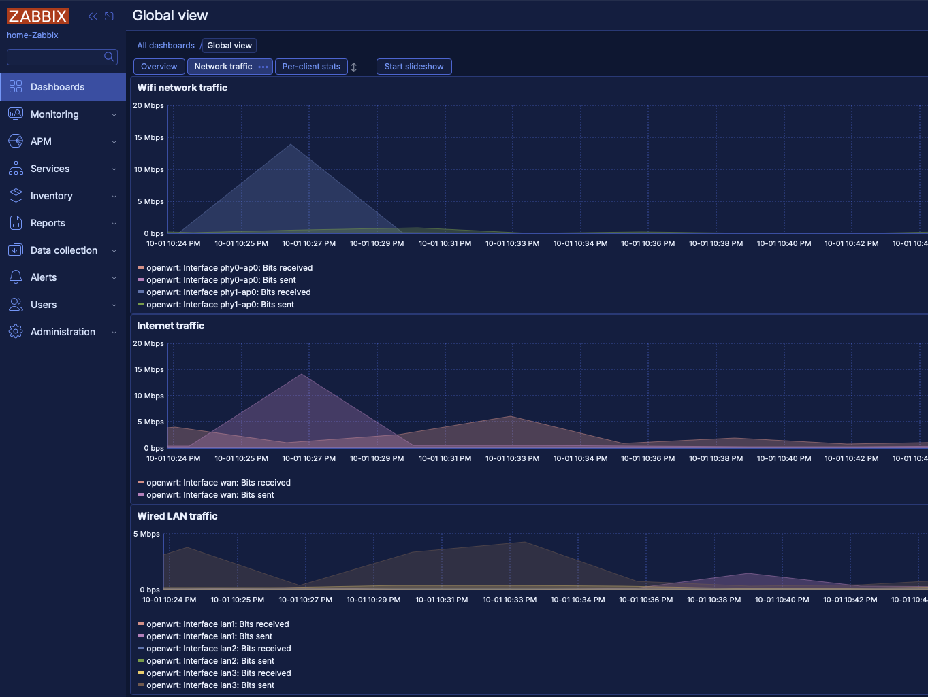The height and width of the screenshot is (697, 928).
Task: Open Network traffic tab three-dots menu
Action: (263, 67)
